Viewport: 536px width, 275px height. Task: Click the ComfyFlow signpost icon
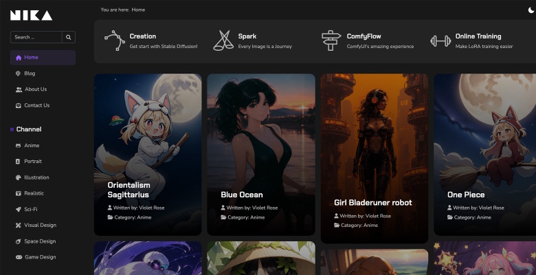point(331,41)
